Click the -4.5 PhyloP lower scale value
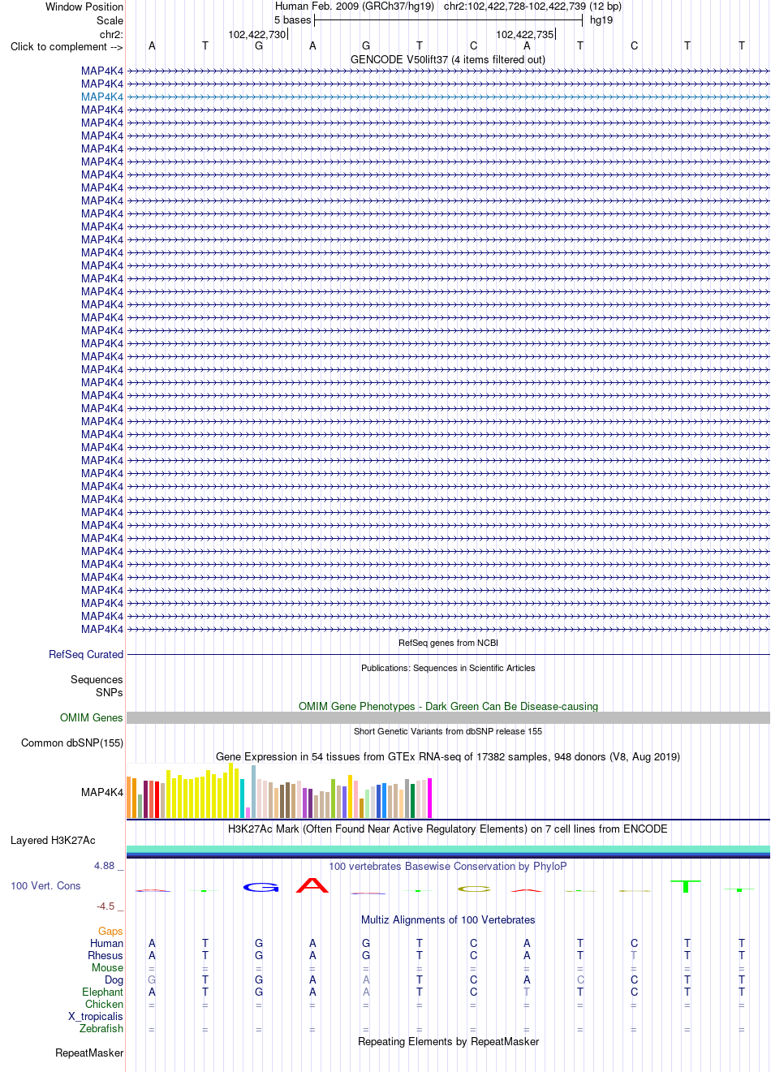This screenshot has width=771, height=1072. click(x=106, y=906)
